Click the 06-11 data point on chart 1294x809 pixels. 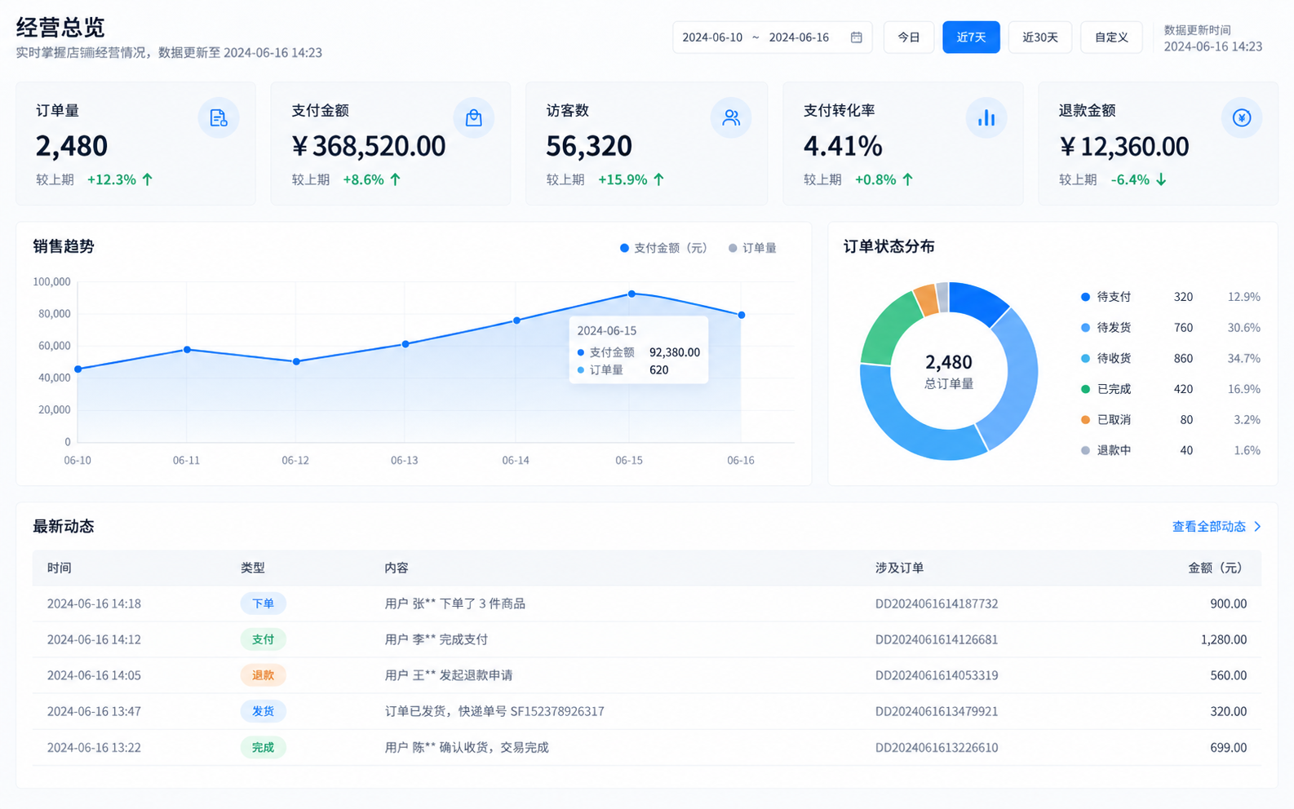(188, 350)
